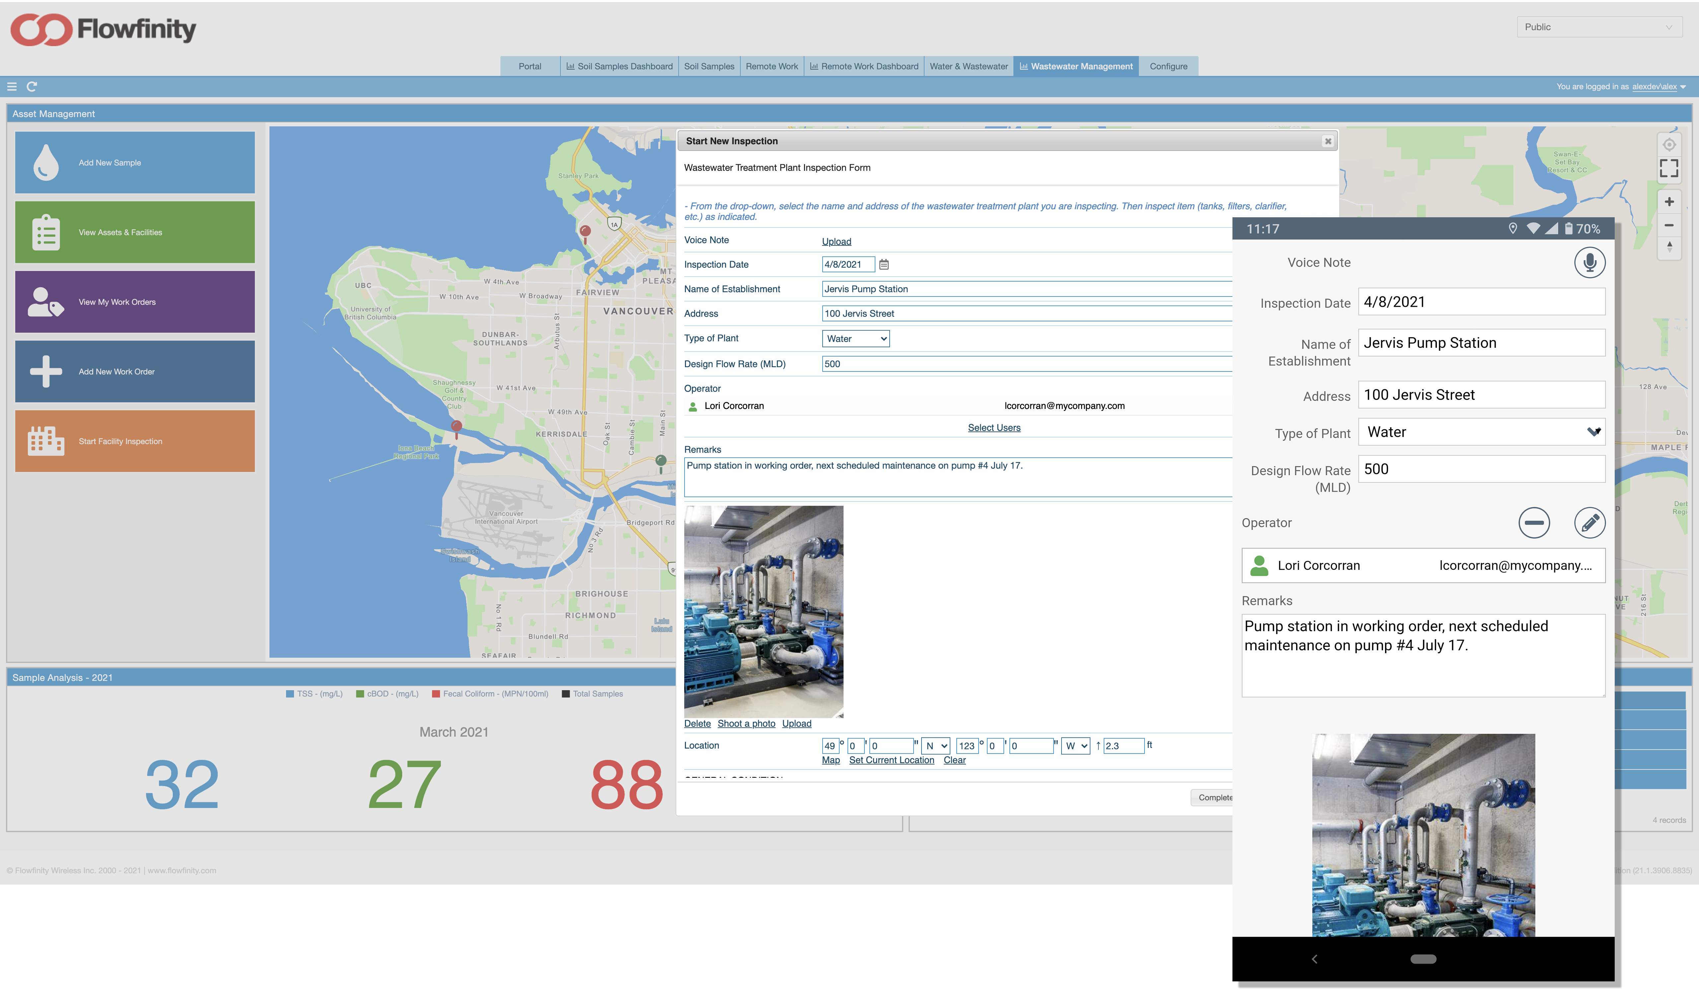Image resolution: width=1699 pixels, height=995 pixels.
Task: Click the hamburger menu icon
Action: 12,86
